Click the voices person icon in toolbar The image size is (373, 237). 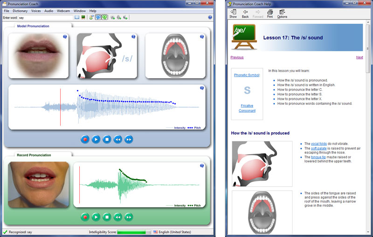(91, 17)
